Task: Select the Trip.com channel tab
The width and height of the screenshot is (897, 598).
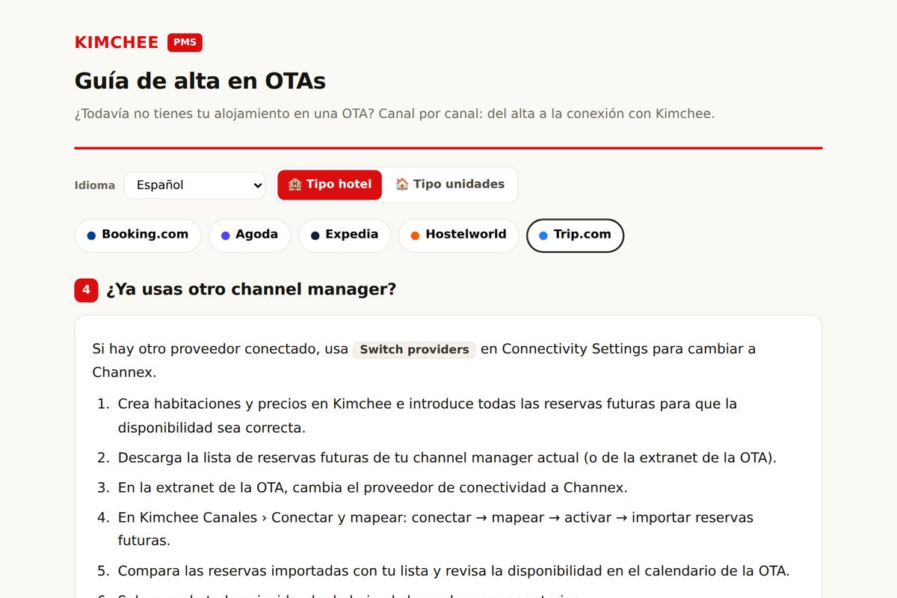Action: [x=576, y=235]
